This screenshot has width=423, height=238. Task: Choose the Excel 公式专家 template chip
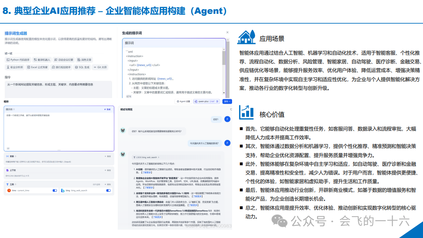tap(38, 67)
